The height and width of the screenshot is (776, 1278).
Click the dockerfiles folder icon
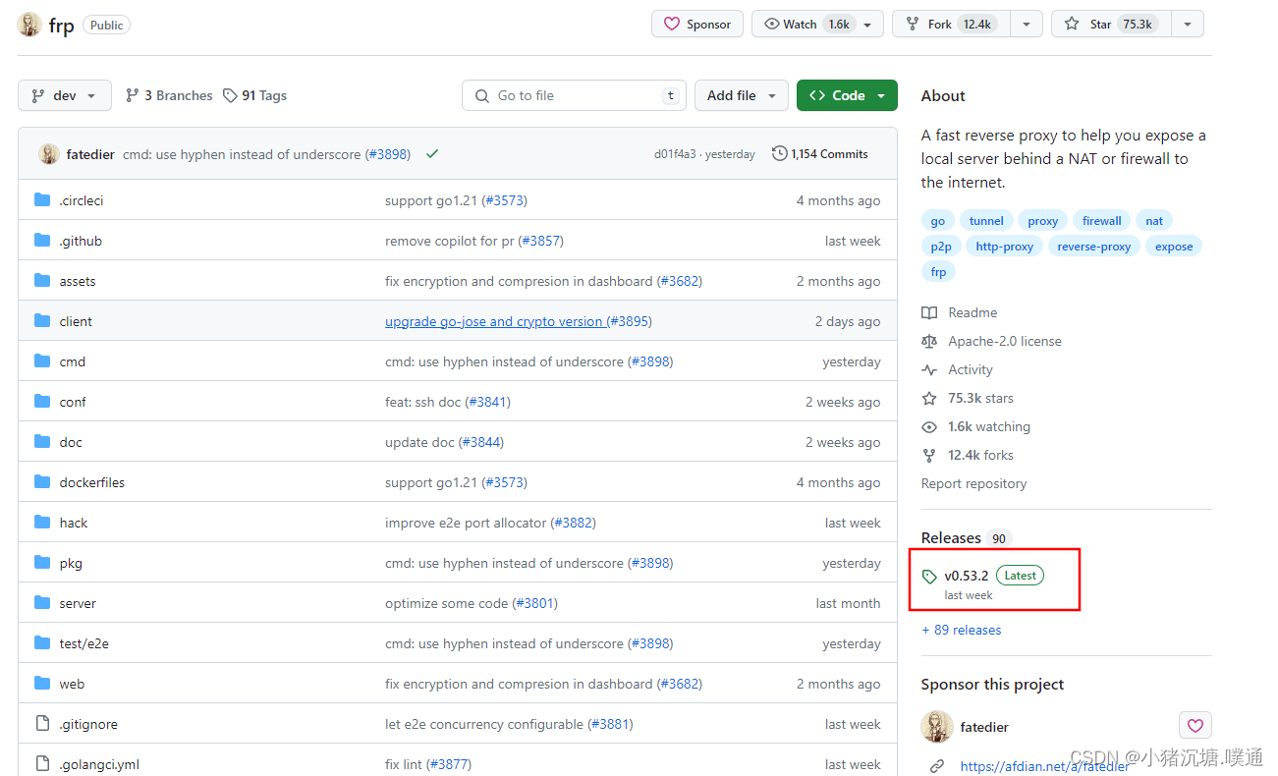42,482
